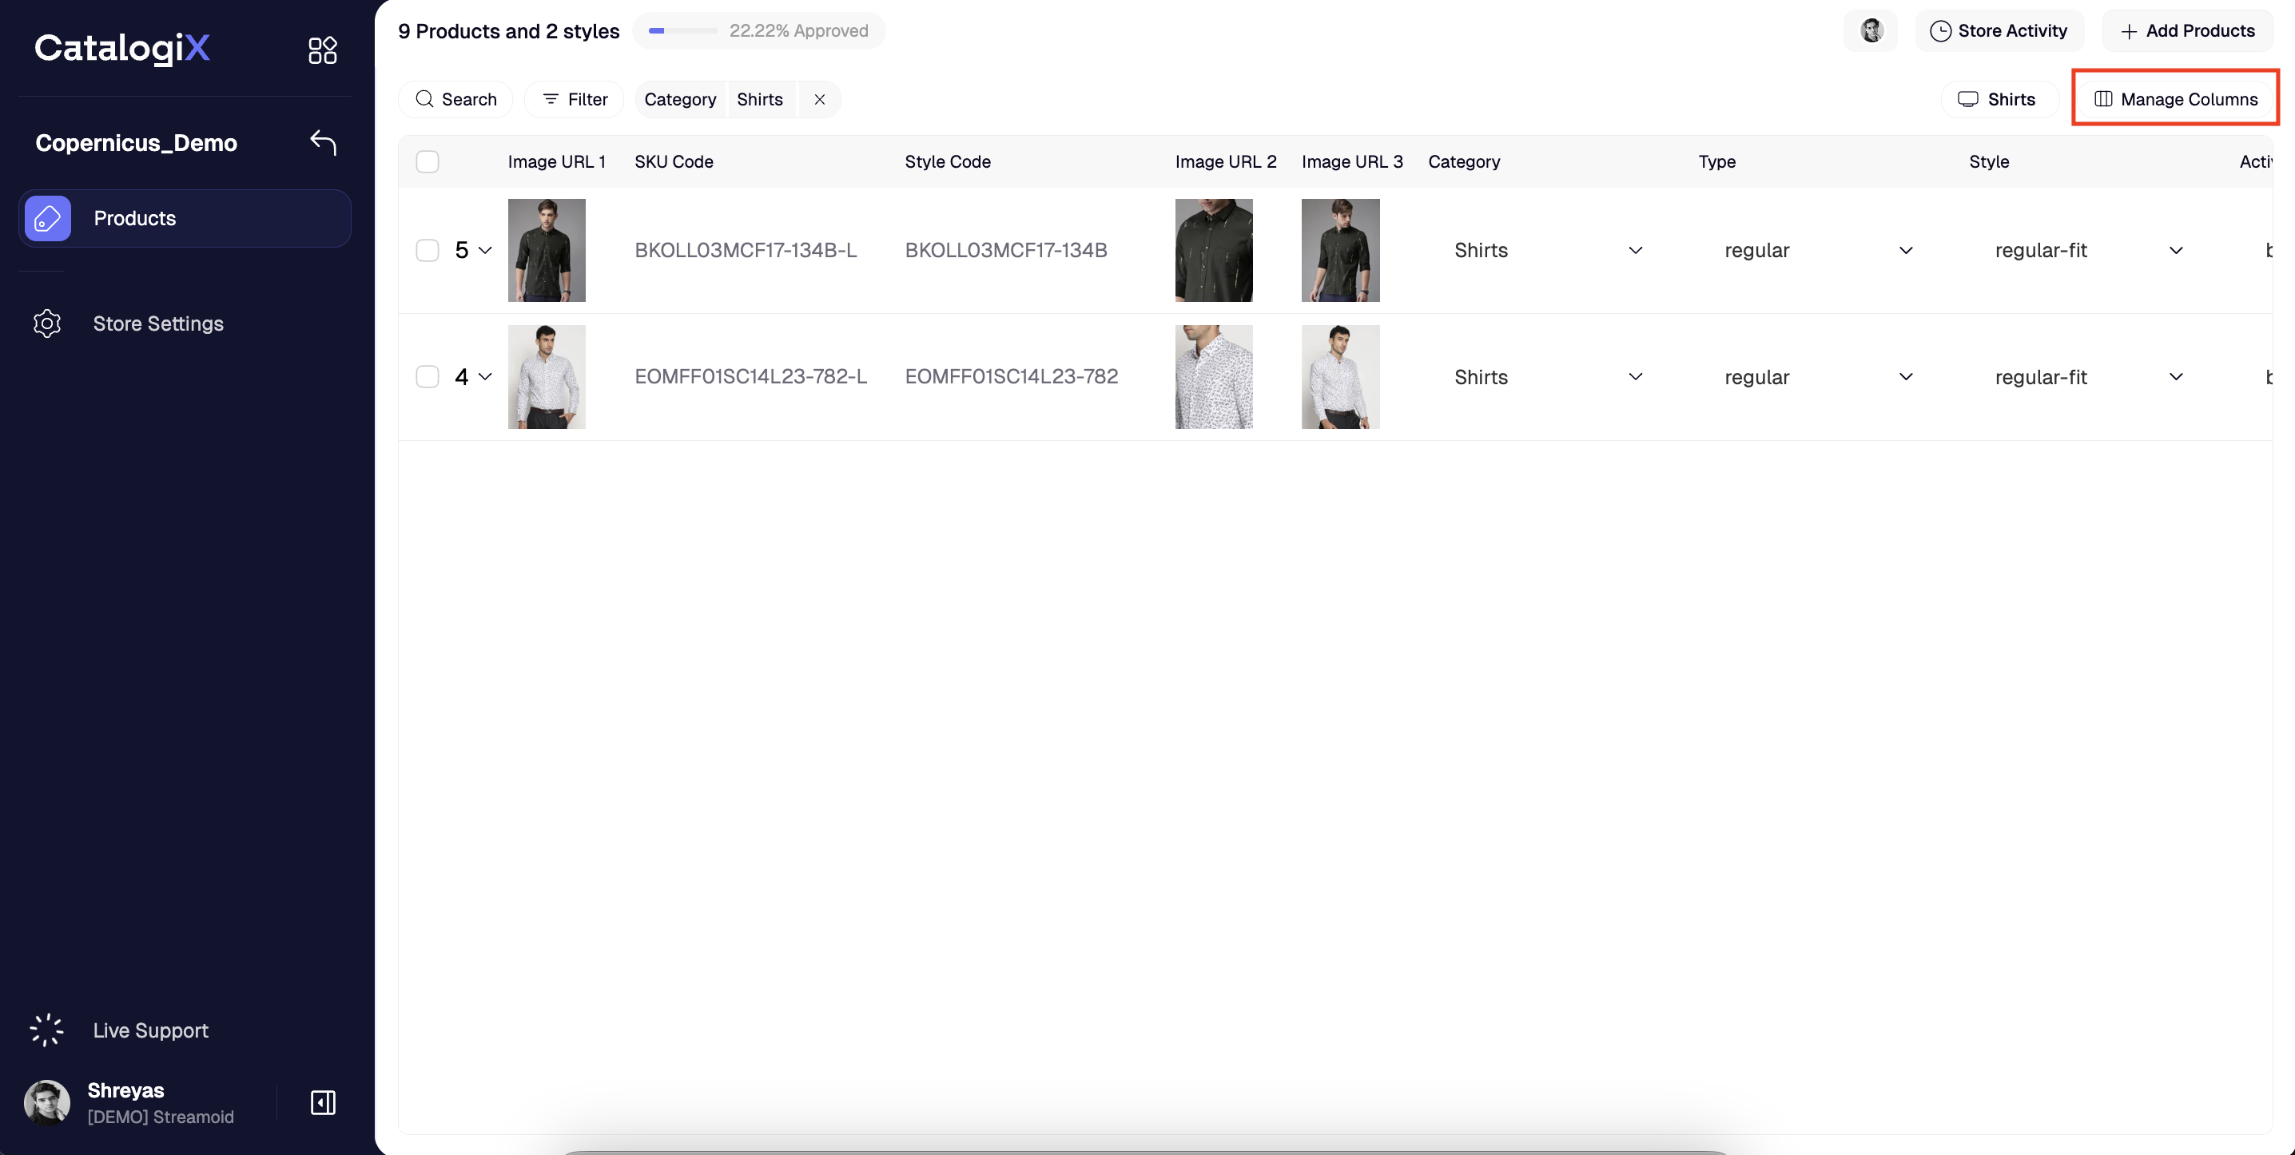Screen dimensions: 2295x1155
Task: Click the Store Settings gear icon
Action: [x=47, y=323]
